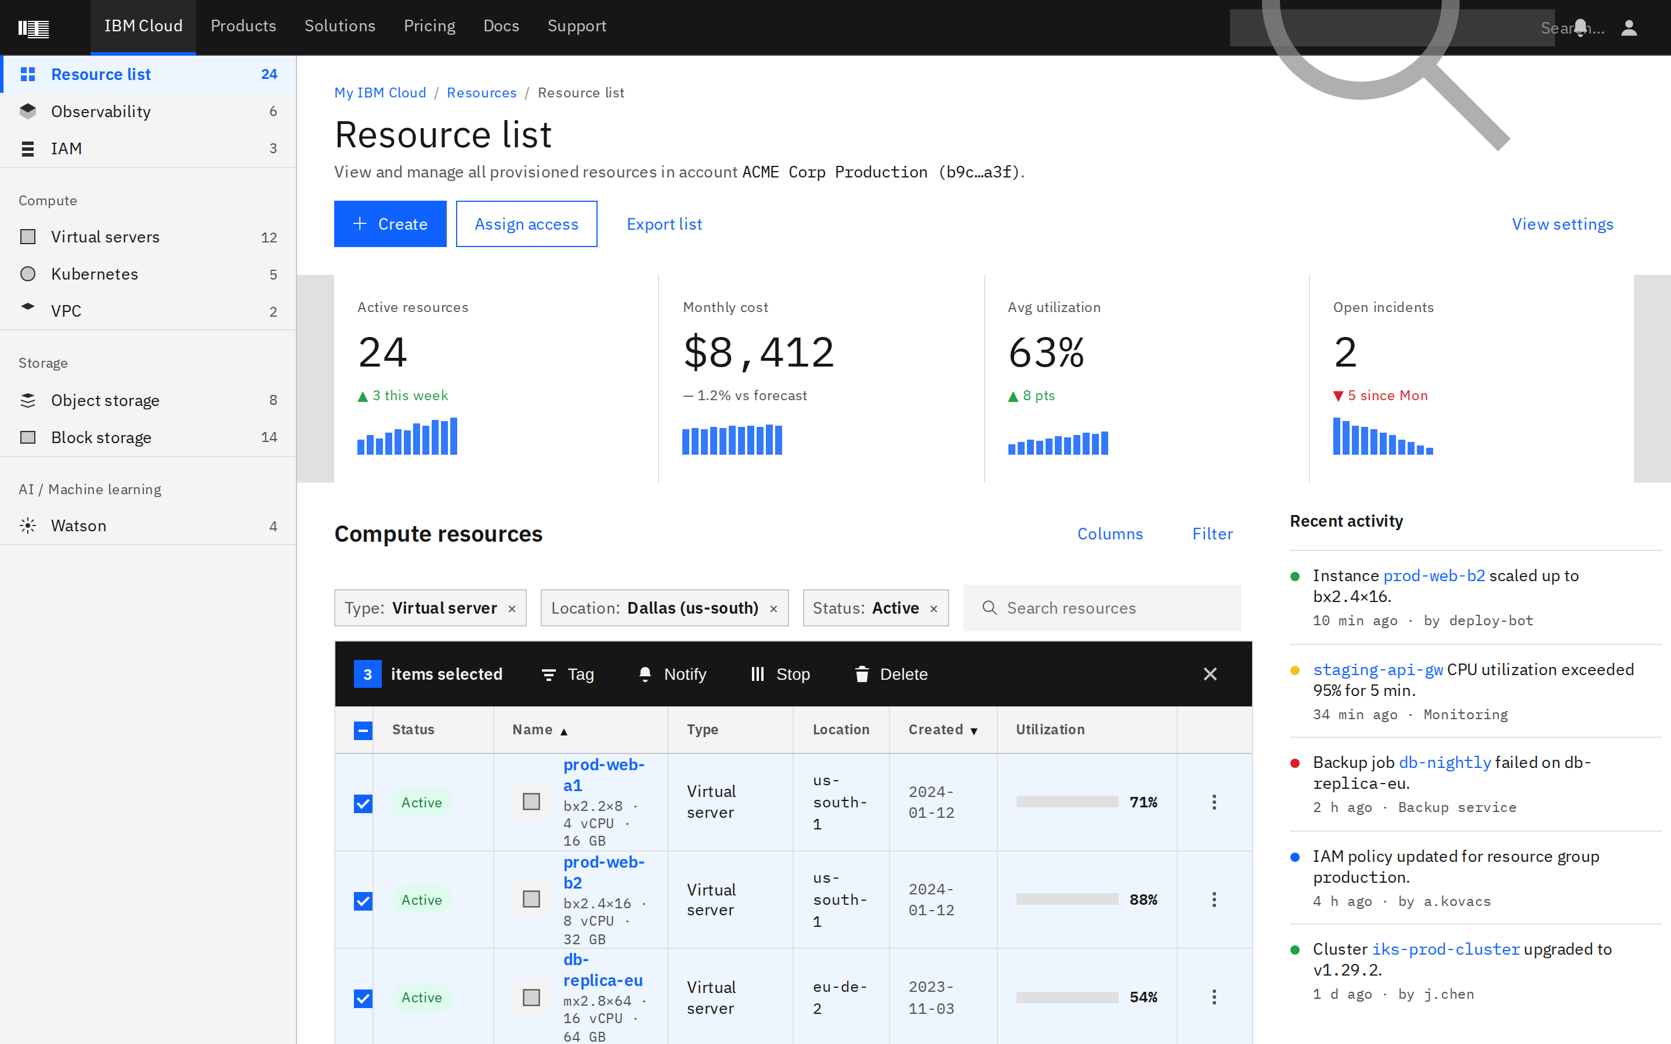1671x1044 pixels.
Task: Open Docs from the top nav
Action: [x=501, y=26]
